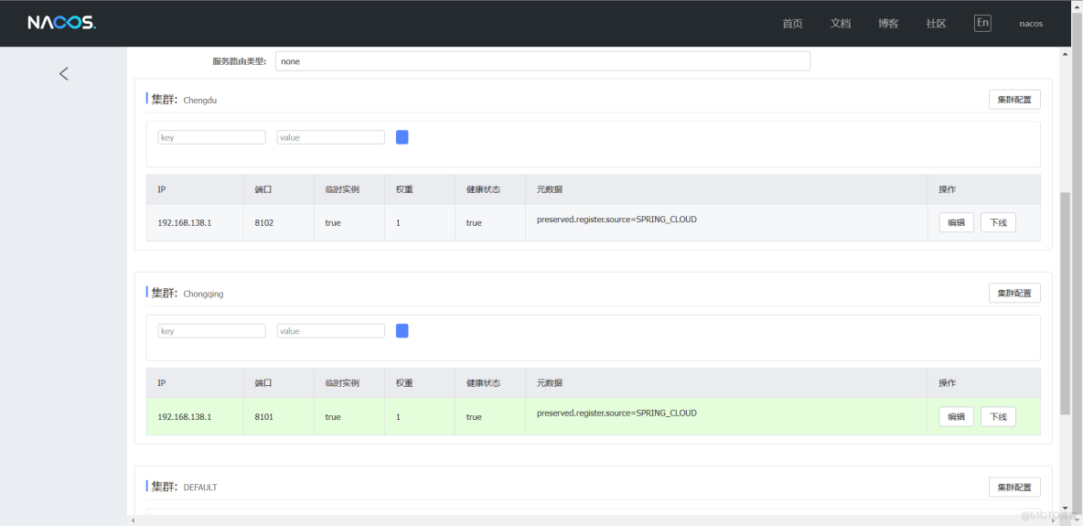
Task: Click metadata text in Chengdu instance row
Action: click(x=617, y=220)
